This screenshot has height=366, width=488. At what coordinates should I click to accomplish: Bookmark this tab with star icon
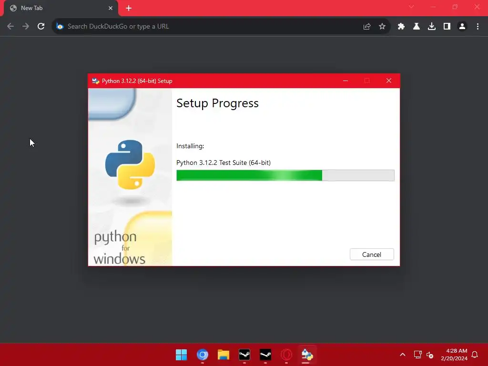382,27
